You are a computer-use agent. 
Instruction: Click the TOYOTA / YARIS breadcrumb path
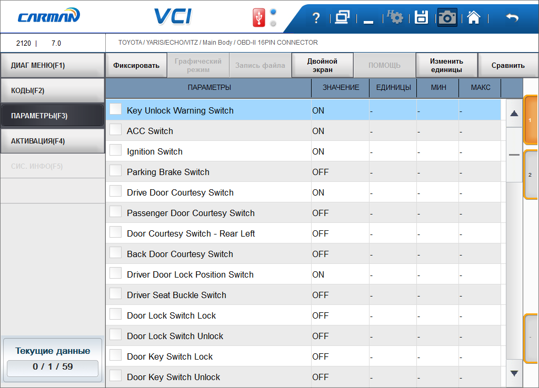pyautogui.click(x=218, y=43)
